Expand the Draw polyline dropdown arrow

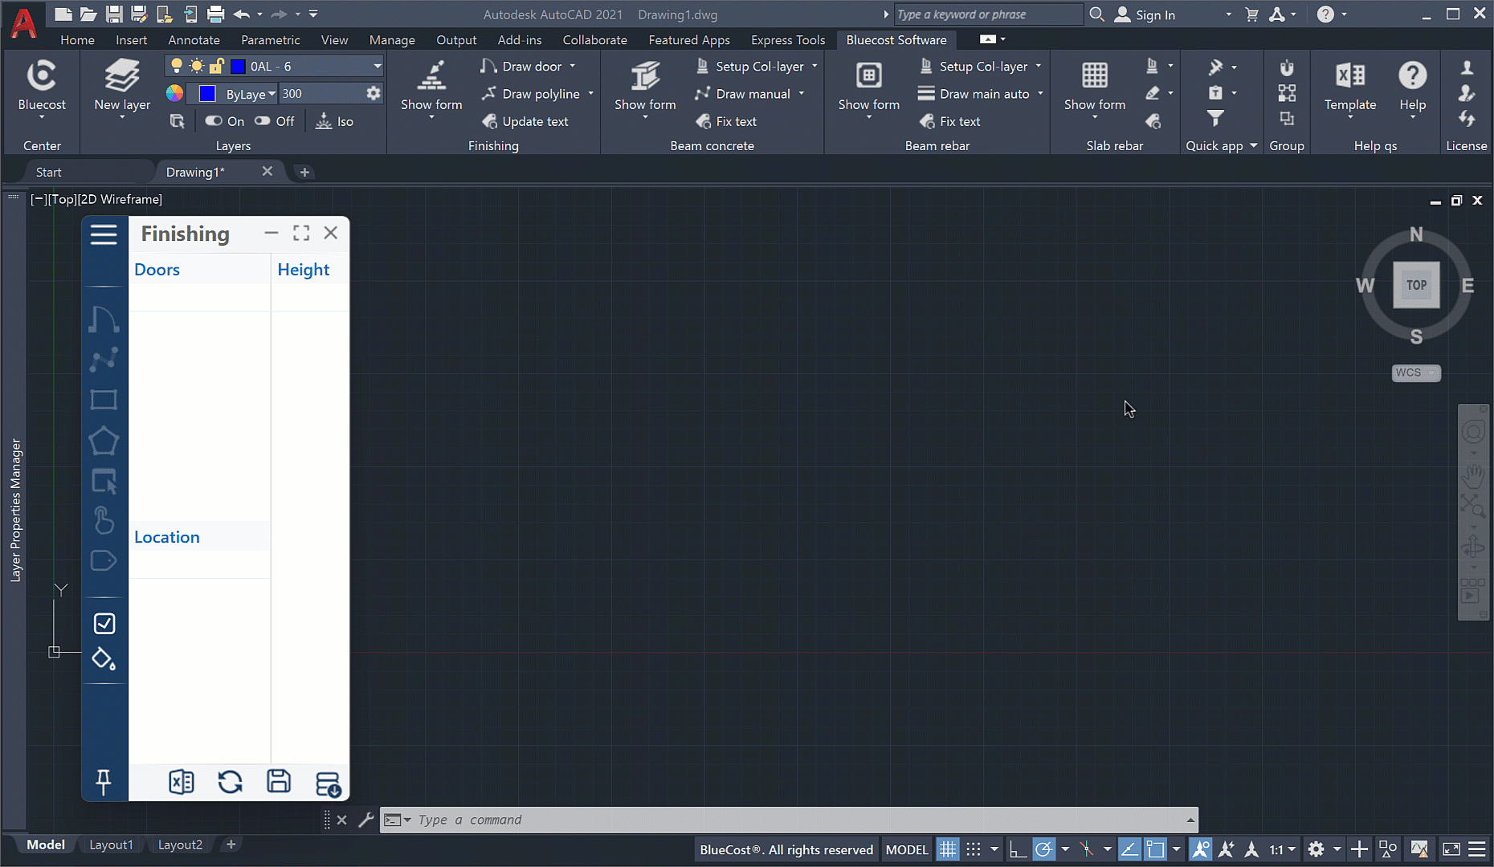[591, 94]
